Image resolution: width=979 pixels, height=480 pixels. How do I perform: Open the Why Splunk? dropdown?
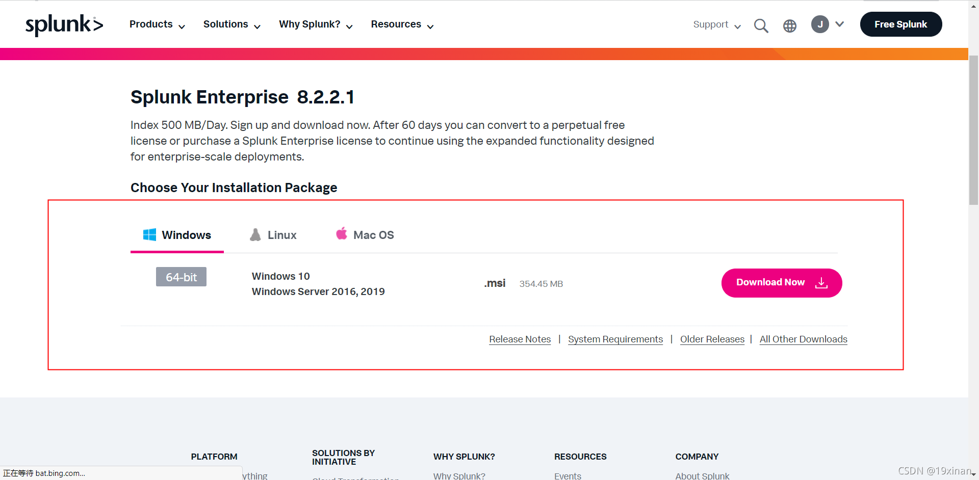tap(316, 24)
